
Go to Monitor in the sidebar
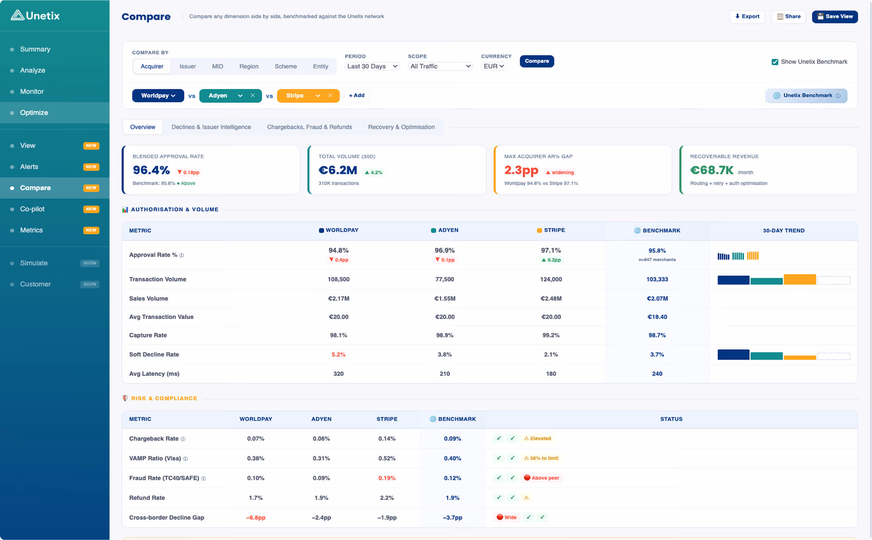pos(55,91)
